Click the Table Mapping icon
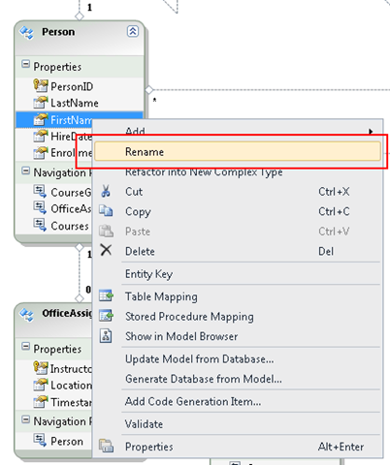 (106, 295)
